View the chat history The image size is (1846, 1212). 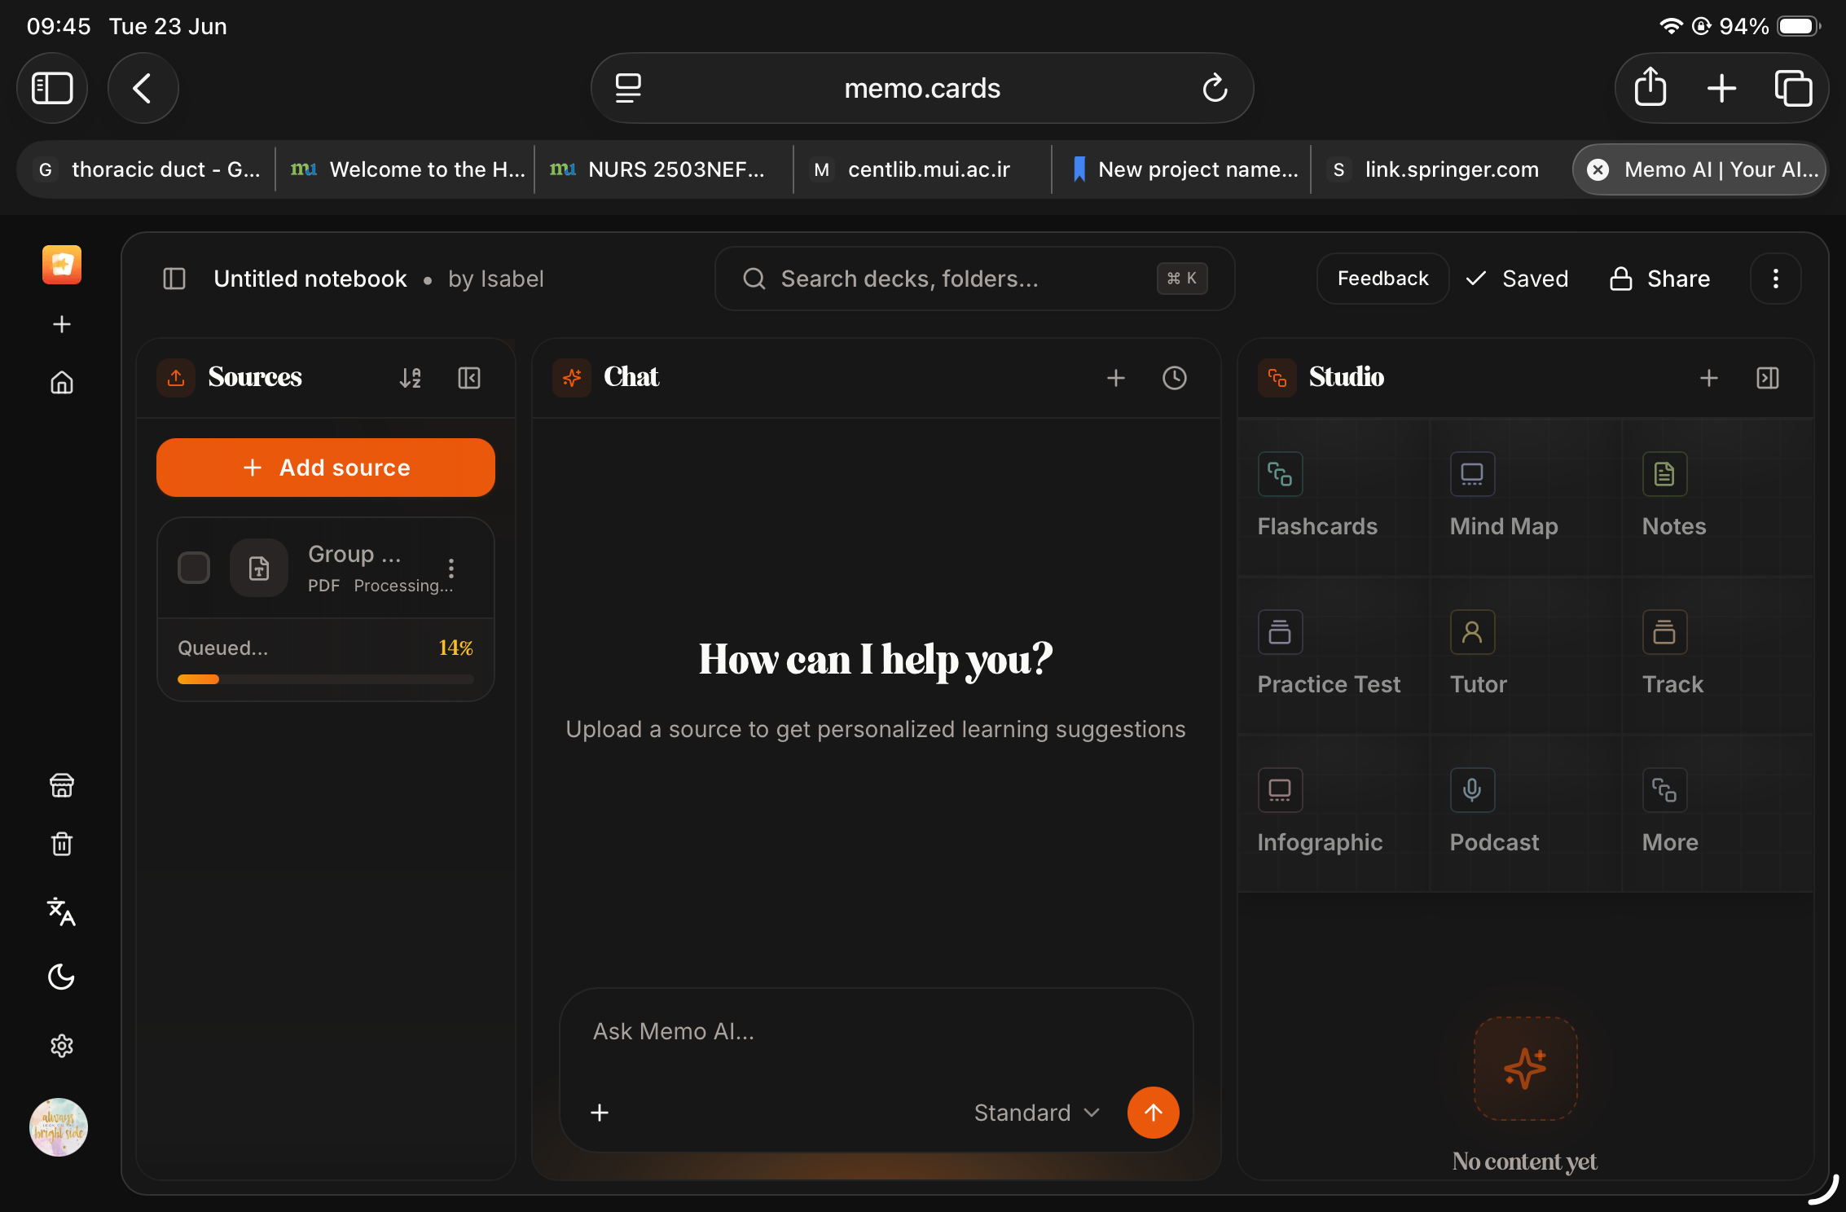1175,378
